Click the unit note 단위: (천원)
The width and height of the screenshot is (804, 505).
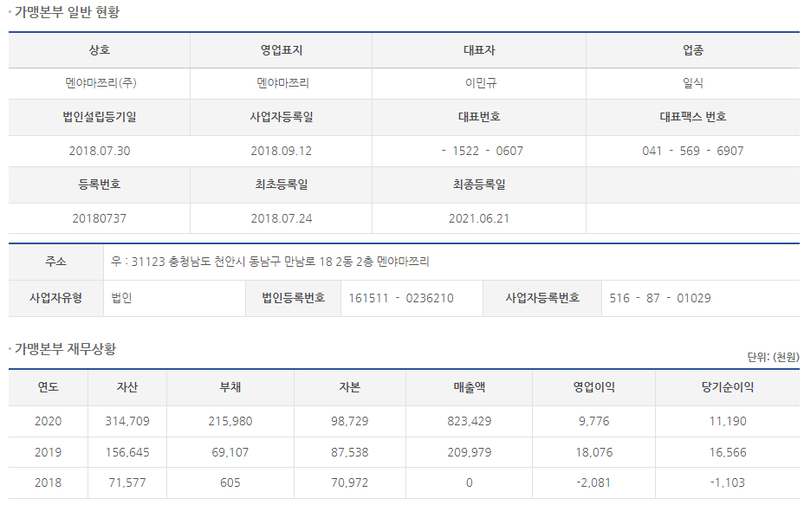coord(773,358)
